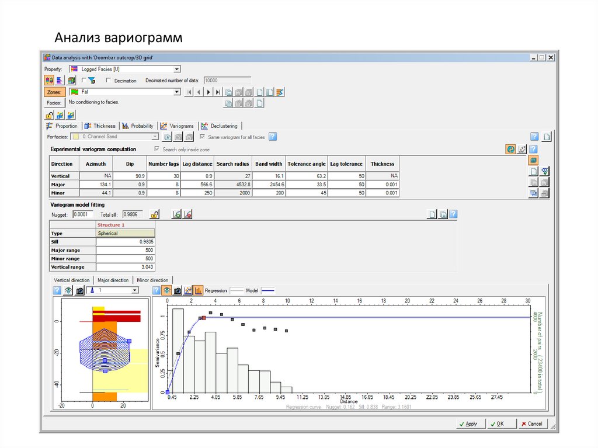
Task: Click the Sill value 0.9805 cell
Action: tap(126, 242)
